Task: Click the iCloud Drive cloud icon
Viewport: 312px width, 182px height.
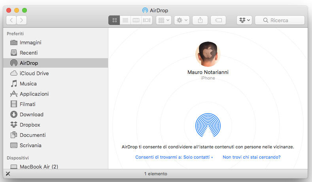Action: pos(14,73)
